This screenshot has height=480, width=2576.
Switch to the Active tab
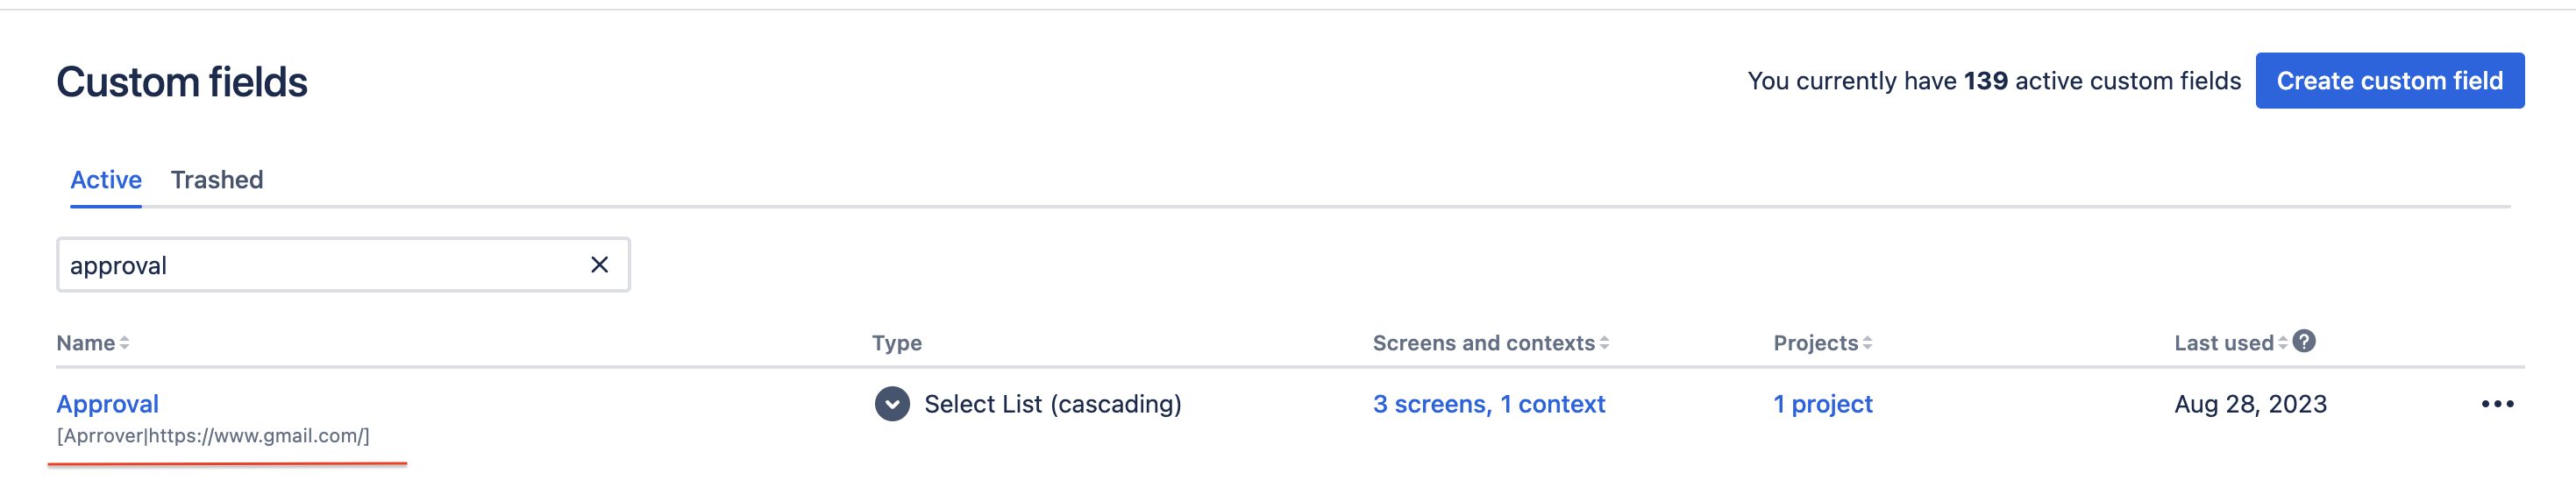pyautogui.click(x=106, y=180)
